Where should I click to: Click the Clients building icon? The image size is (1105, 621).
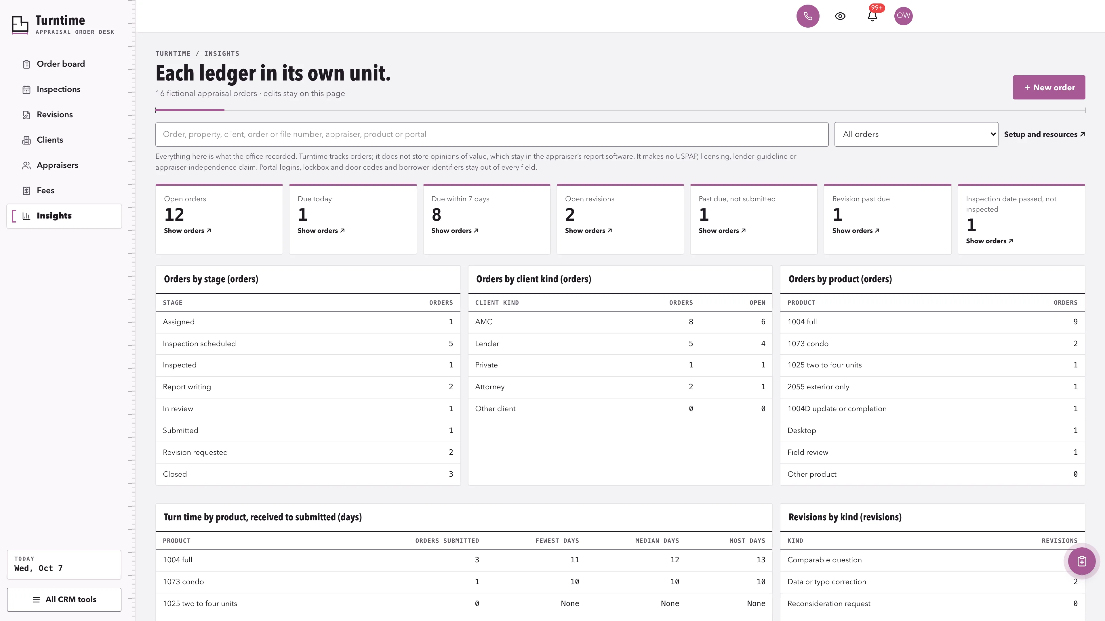(x=26, y=140)
